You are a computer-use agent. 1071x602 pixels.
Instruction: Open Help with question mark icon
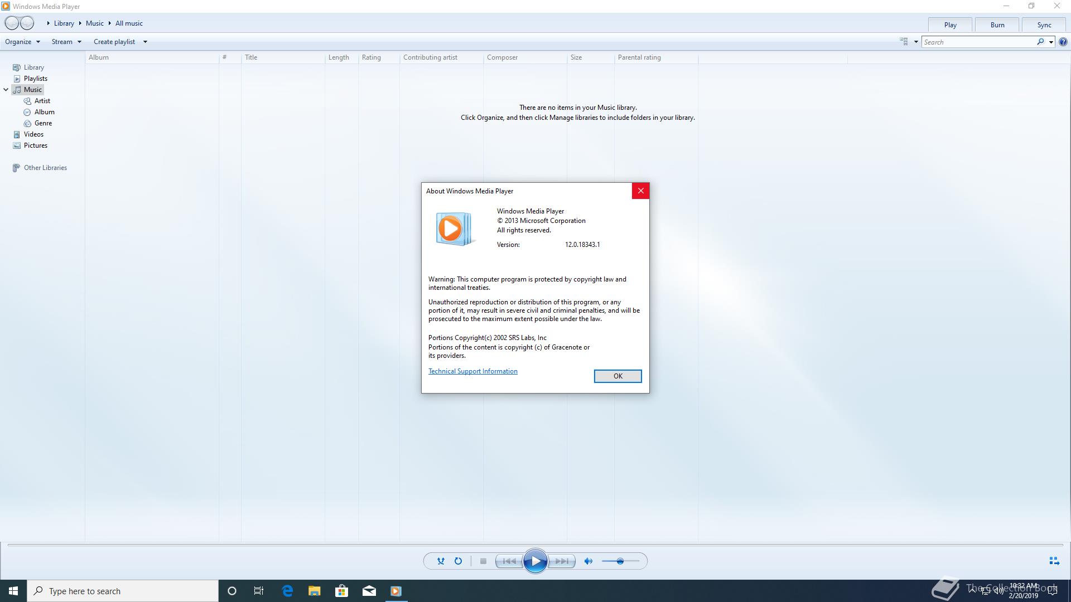tap(1063, 42)
